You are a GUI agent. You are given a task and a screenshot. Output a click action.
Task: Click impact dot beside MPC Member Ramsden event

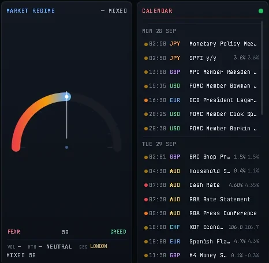(146, 72)
